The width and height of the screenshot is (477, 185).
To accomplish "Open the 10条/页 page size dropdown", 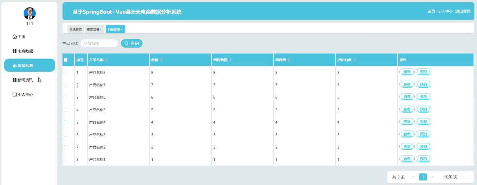I will (x=454, y=177).
